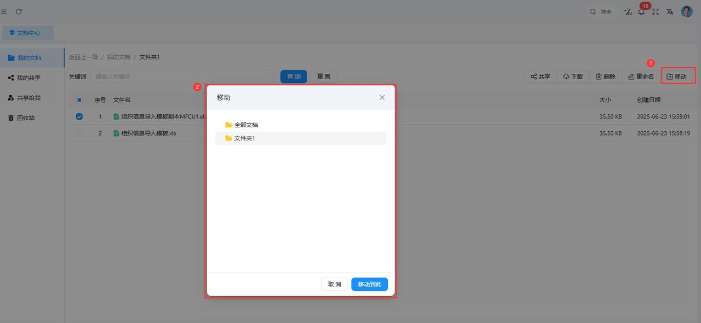
Task: Uncheck the checkbox for row 1
Action: point(79,116)
